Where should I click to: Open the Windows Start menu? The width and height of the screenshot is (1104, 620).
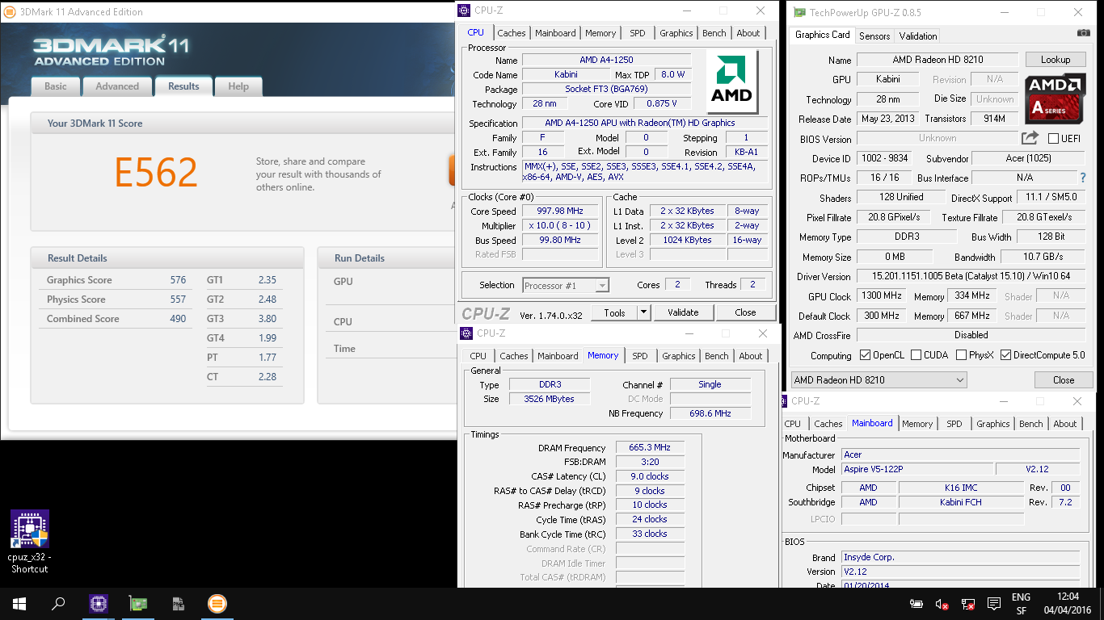point(19,604)
